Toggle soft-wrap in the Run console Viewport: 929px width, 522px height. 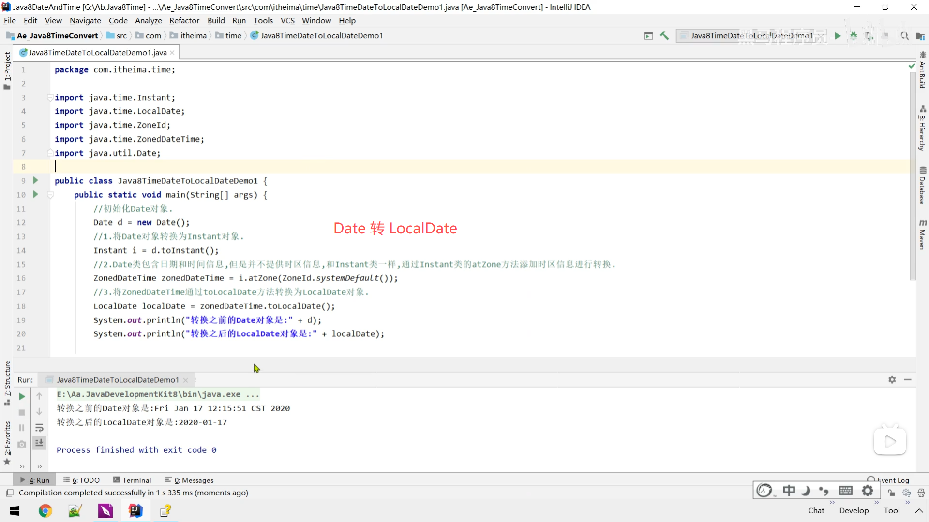(39, 428)
